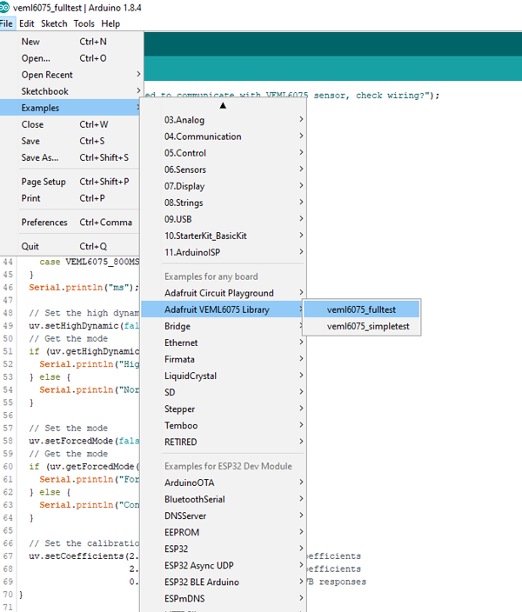Expand the 04.Communication examples submenu
Screen dimensions: 522x612
223,136
